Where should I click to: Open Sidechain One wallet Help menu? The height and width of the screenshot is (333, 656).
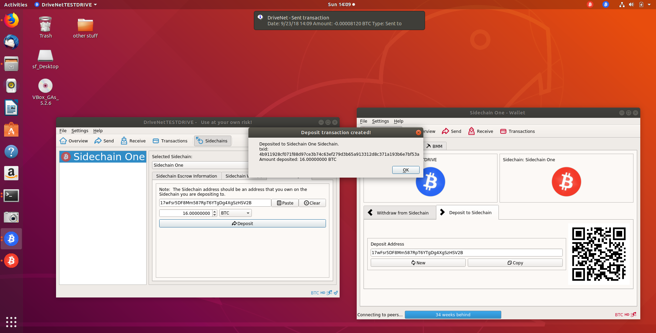click(398, 121)
